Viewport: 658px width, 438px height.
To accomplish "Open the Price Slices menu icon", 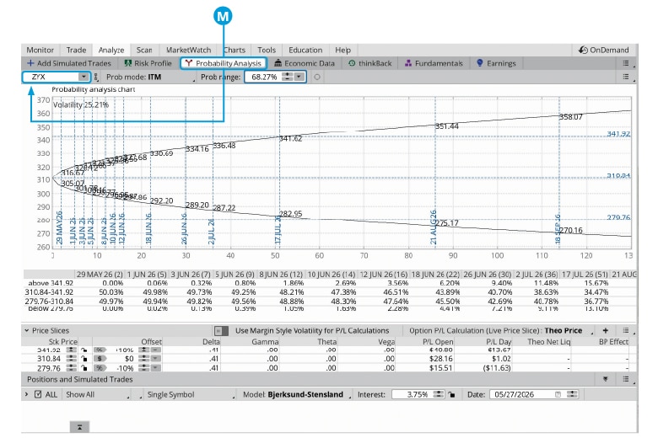I will coord(626,330).
